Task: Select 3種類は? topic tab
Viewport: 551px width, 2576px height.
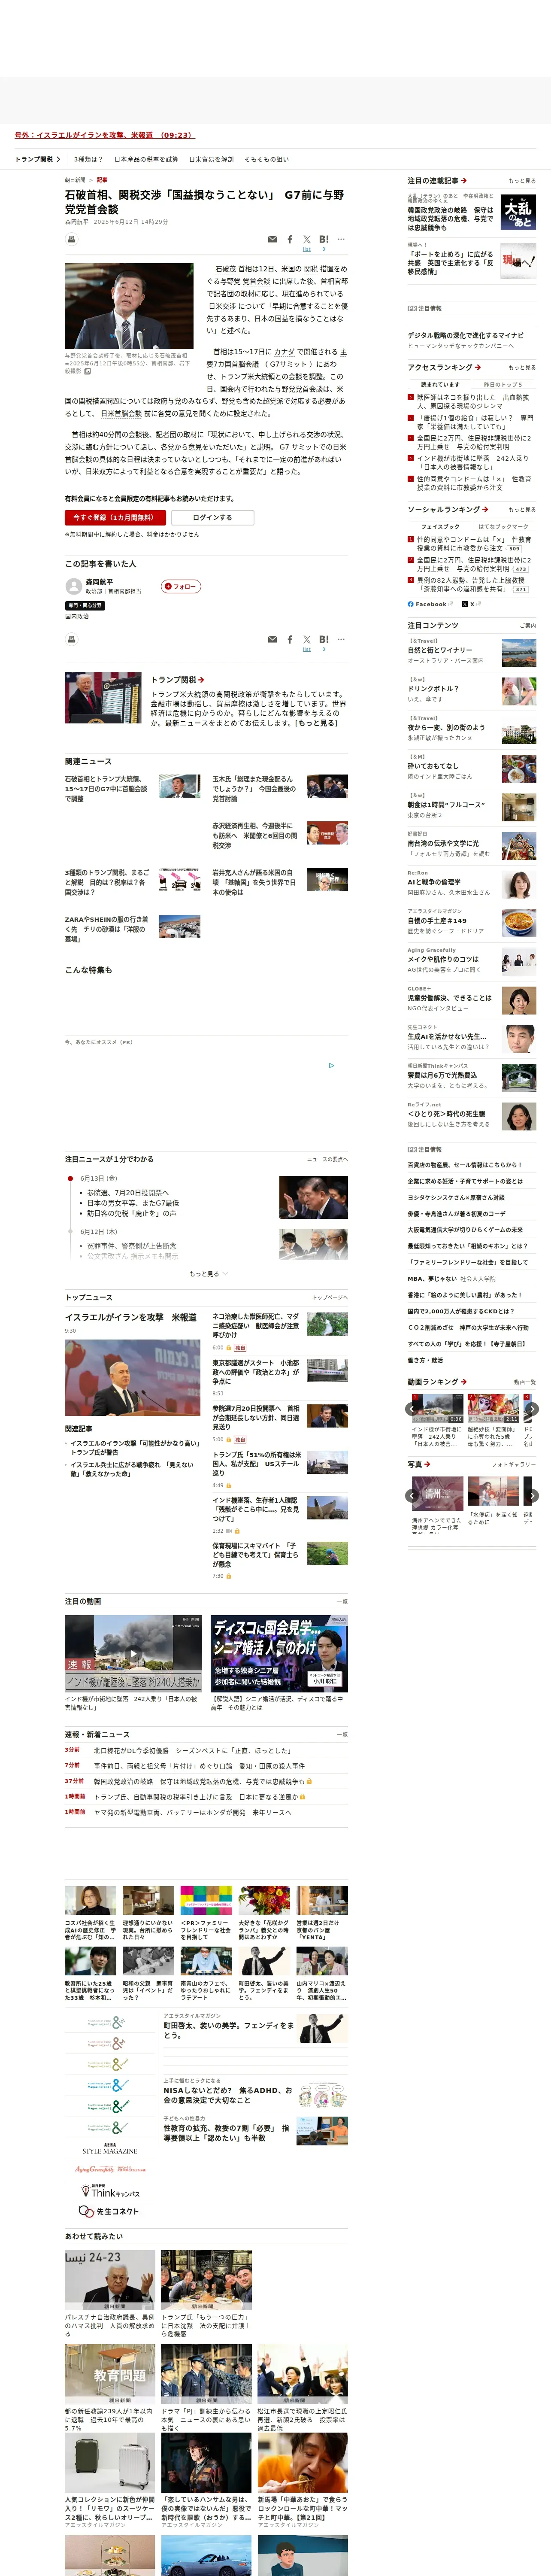Action: 88,159
